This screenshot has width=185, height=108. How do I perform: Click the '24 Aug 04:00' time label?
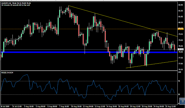158,106
